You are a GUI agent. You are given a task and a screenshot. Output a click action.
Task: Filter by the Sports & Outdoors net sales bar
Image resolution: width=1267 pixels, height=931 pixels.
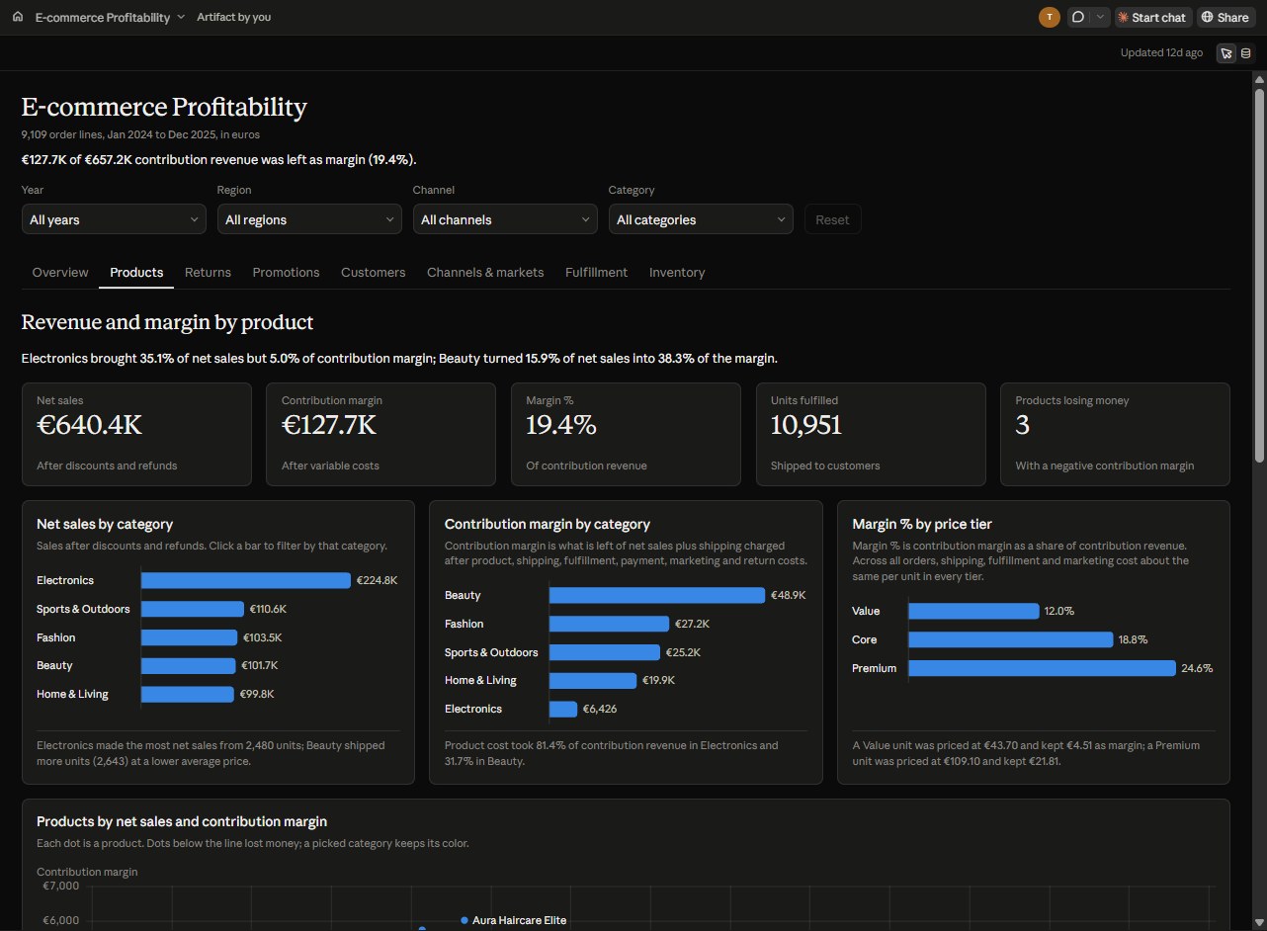point(193,609)
